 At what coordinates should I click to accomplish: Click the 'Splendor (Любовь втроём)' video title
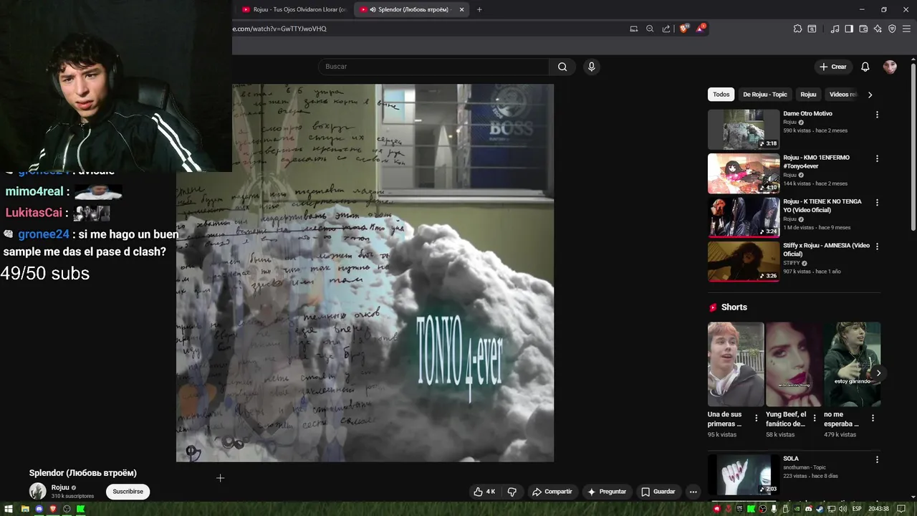(82, 473)
